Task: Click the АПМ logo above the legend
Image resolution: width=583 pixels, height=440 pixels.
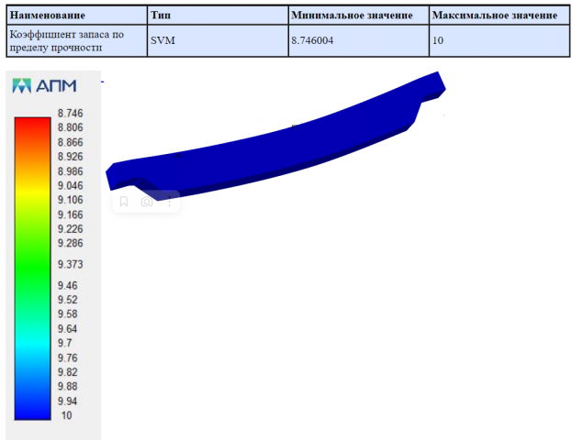Action: tap(44, 86)
